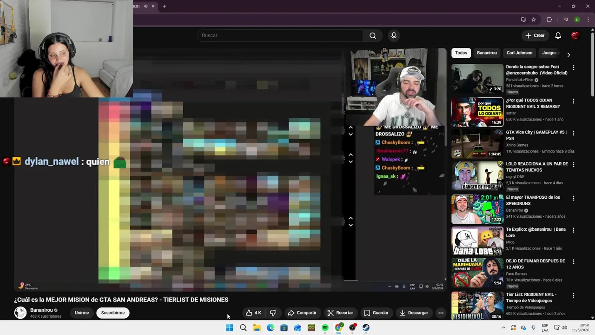This screenshot has width=595, height=335.
Task: Open options menu for Donde la sangre sobra
Action: (x=573, y=68)
